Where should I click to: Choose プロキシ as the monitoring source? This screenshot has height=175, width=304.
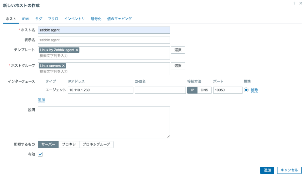pos(69,144)
